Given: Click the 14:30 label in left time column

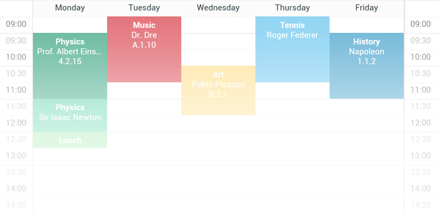Looking at the screenshot, I should tap(16, 205).
